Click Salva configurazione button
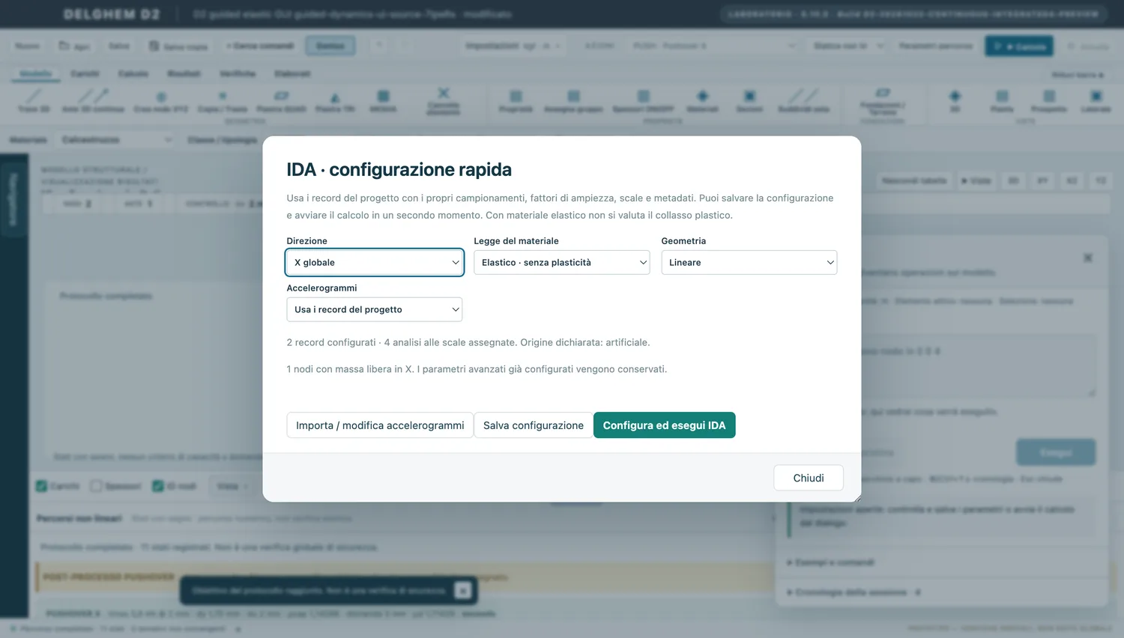 coord(534,425)
